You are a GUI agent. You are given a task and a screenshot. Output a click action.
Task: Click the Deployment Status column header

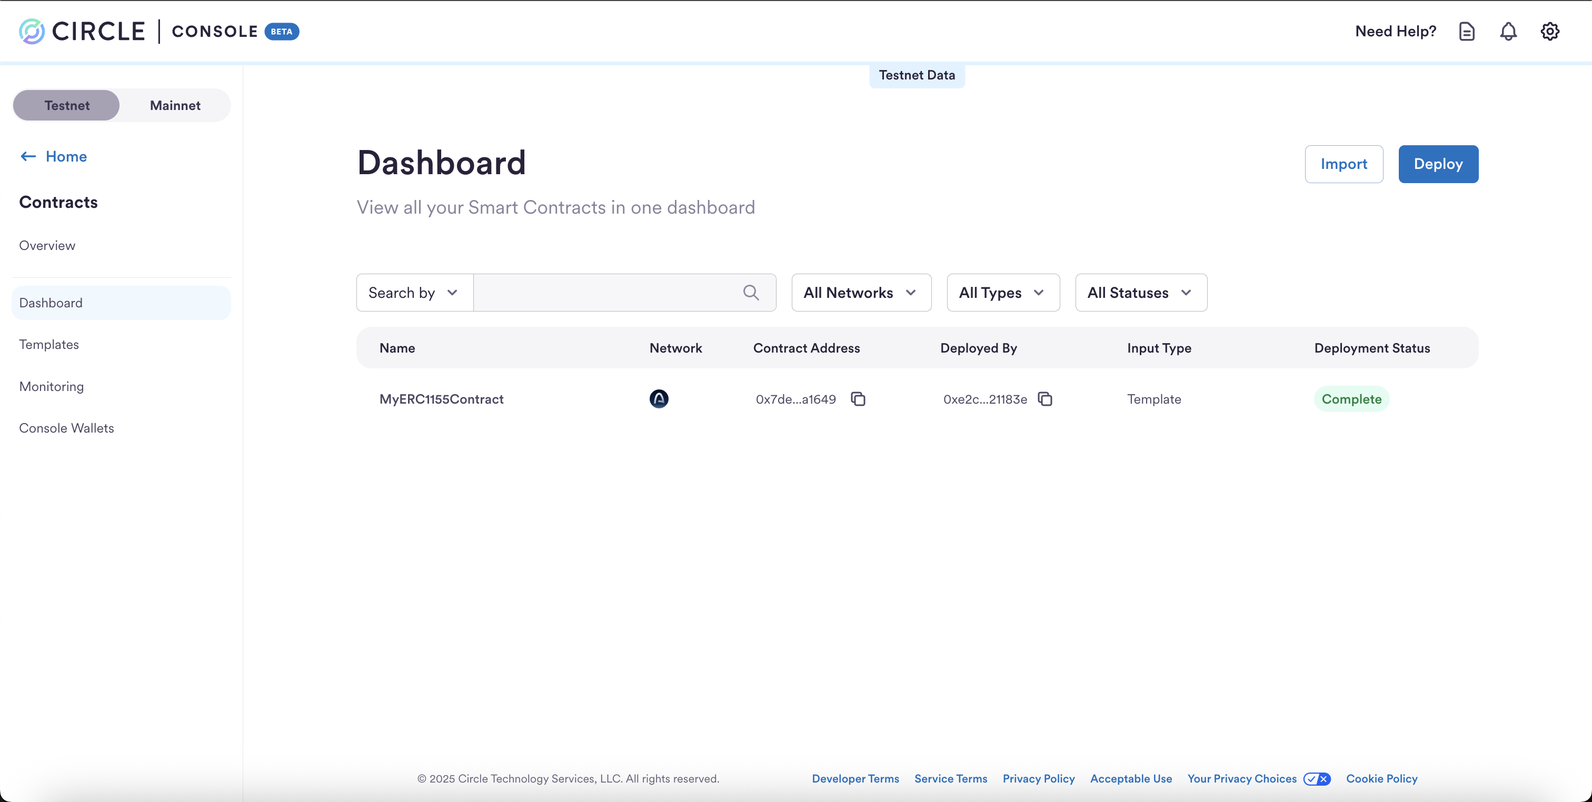1372,348
